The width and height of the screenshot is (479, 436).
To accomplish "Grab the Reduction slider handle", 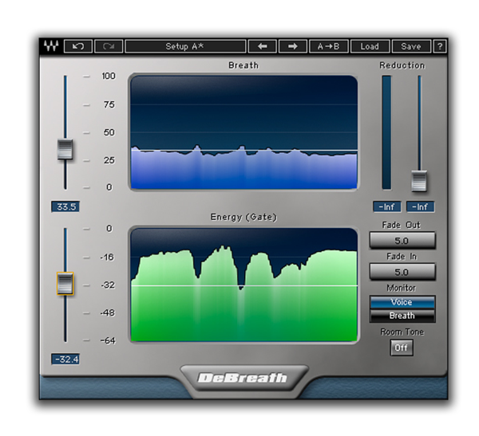I will click(419, 181).
